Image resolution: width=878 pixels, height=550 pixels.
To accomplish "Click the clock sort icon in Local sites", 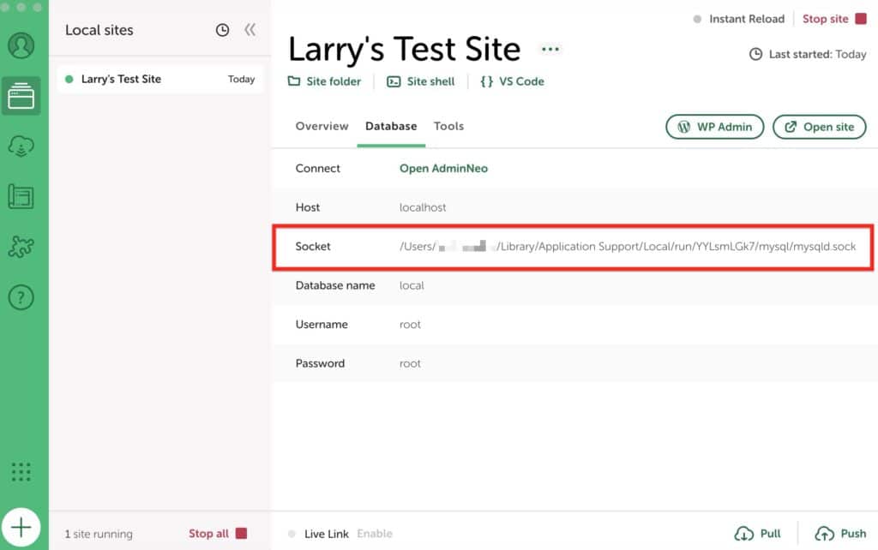I will (222, 30).
